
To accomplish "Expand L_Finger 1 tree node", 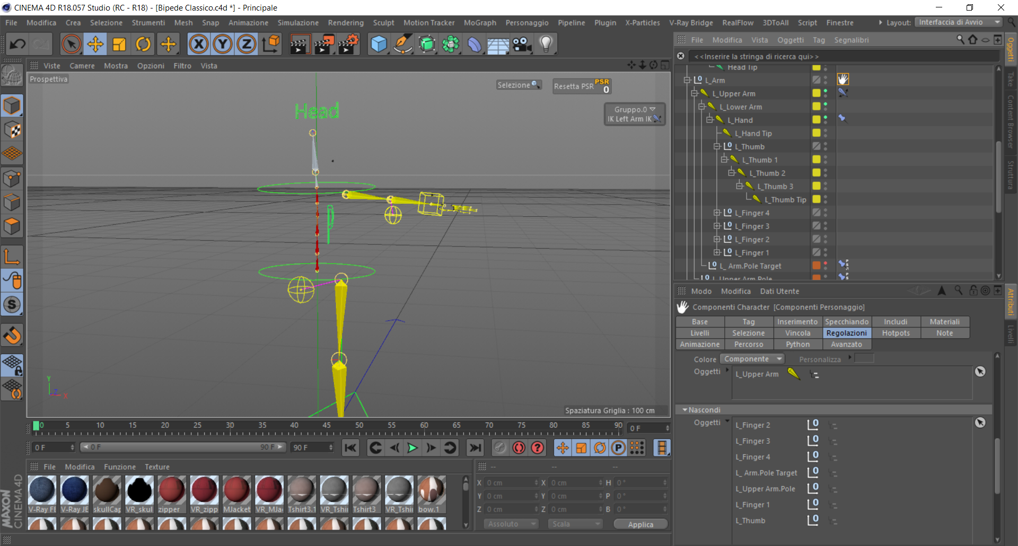I will pyautogui.click(x=717, y=252).
